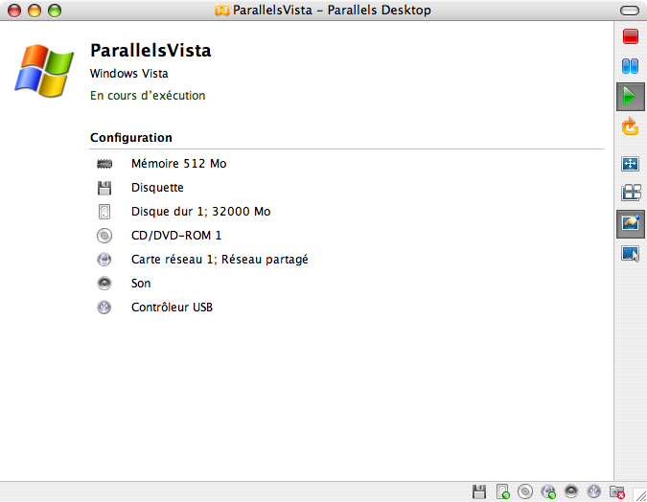Click the Disquette floppy icon in list

click(104, 188)
